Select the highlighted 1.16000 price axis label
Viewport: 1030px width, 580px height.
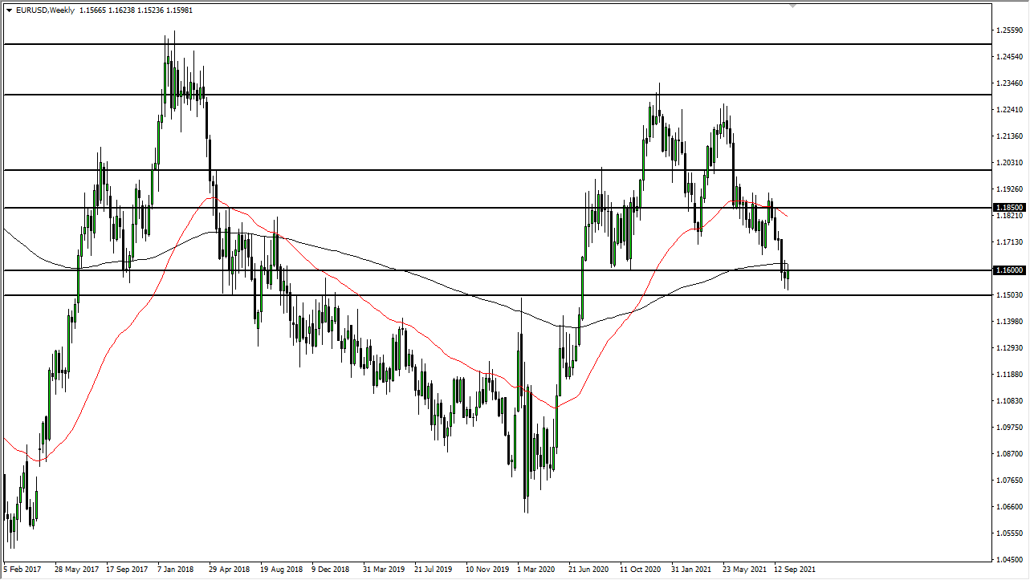(x=1008, y=270)
